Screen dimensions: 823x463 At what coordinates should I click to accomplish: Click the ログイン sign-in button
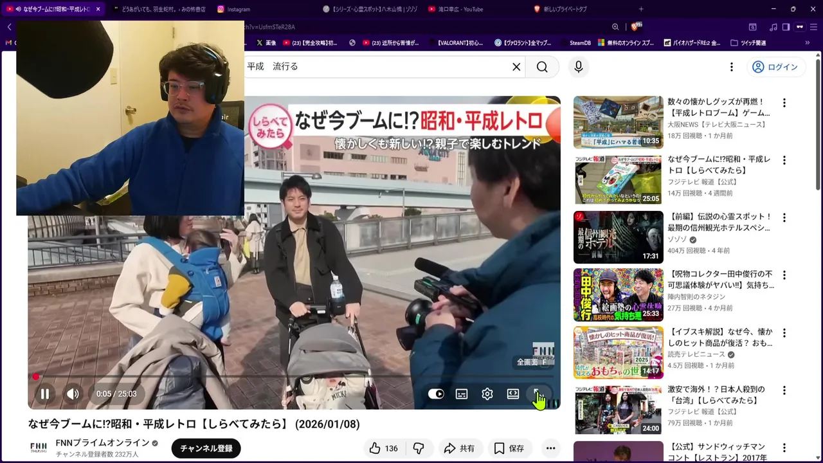click(x=775, y=67)
